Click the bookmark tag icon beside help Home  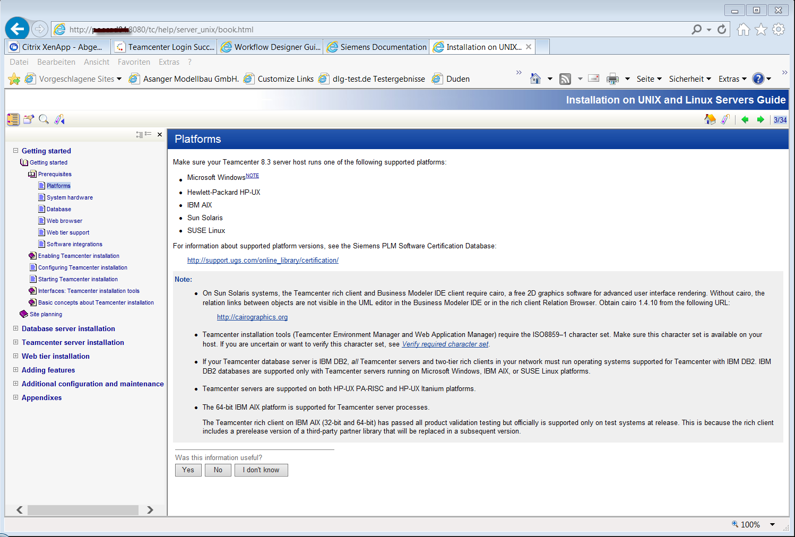(725, 119)
